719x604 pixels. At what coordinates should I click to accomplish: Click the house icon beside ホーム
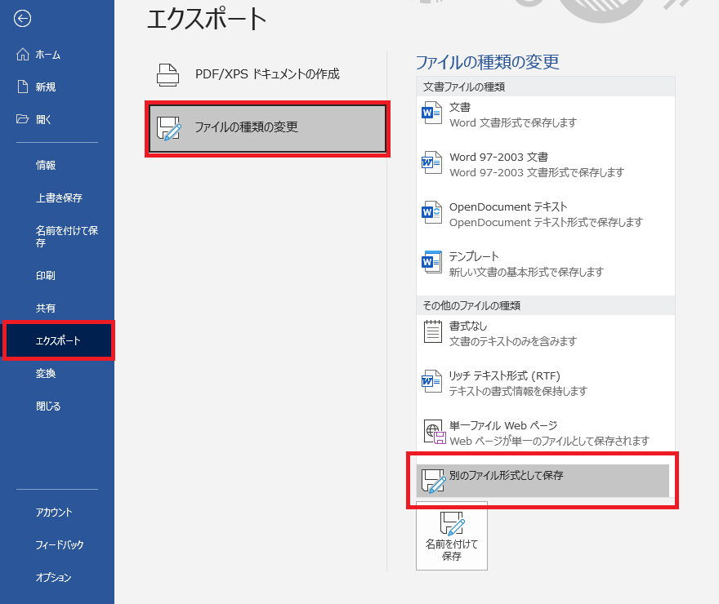point(23,55)
